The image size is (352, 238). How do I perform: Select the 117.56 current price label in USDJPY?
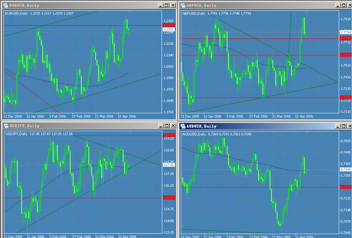coord(169,165)
